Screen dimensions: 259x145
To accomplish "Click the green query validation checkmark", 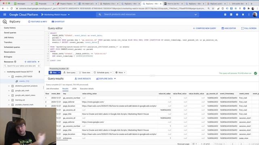I will point(255,73).
